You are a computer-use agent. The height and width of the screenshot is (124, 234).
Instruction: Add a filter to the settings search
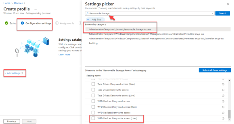(95, 19)
